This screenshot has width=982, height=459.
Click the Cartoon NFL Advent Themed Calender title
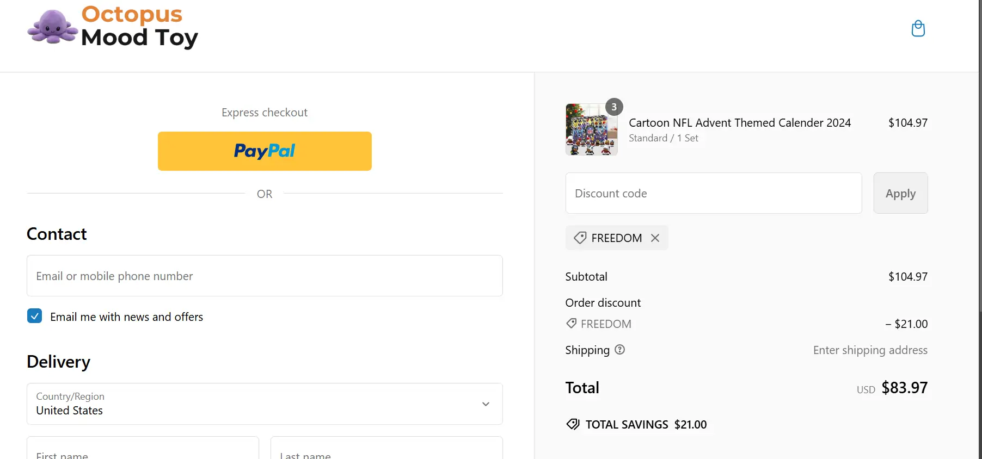click(739, 123)
